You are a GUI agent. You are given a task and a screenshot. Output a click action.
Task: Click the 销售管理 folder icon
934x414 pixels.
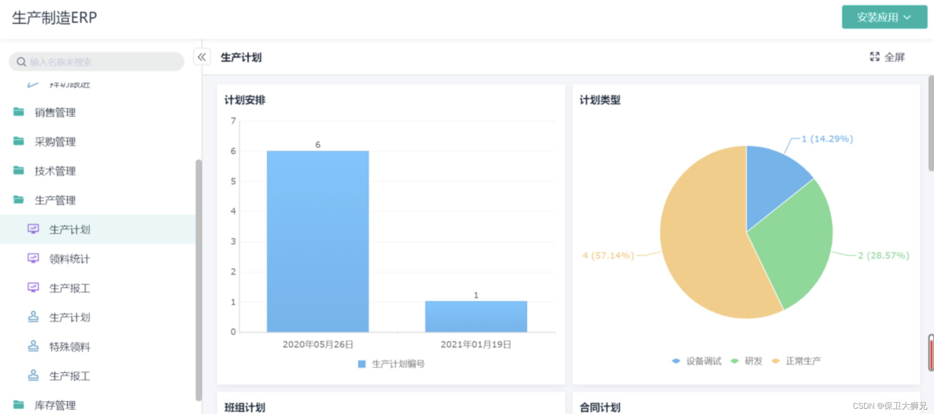click(19, 112)
